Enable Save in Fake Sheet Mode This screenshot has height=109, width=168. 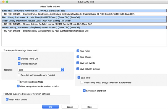tap(18, 82)
